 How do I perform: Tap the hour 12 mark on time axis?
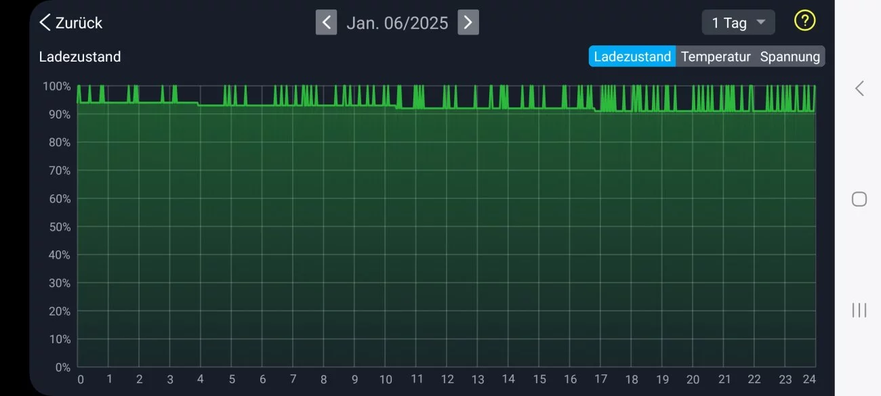click(447, 379)
